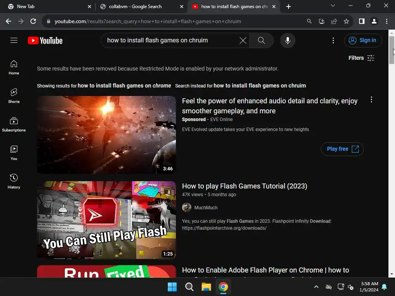Open more options for the sponsored EVE video
Viewport: 395px width, 296px height.
pos(371,100)
